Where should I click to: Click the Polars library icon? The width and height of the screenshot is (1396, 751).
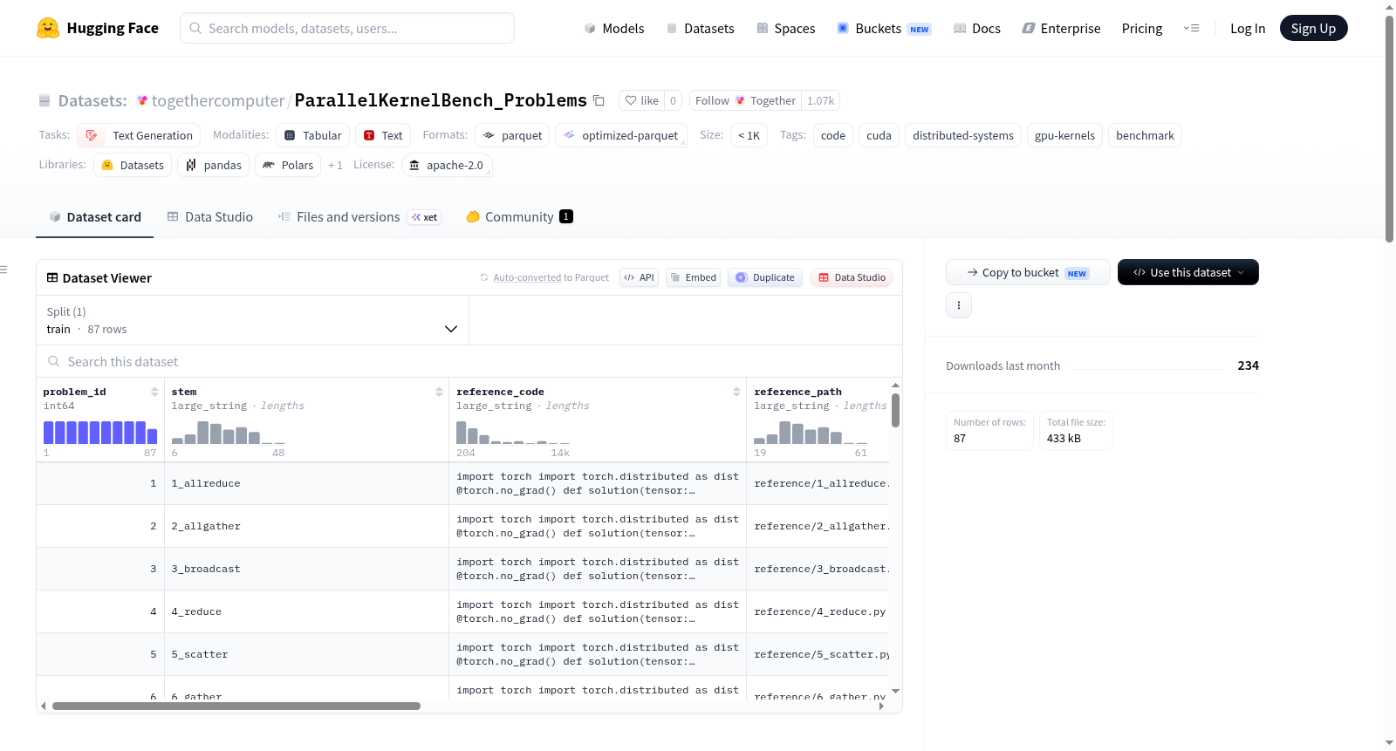(x=269, y=165)
